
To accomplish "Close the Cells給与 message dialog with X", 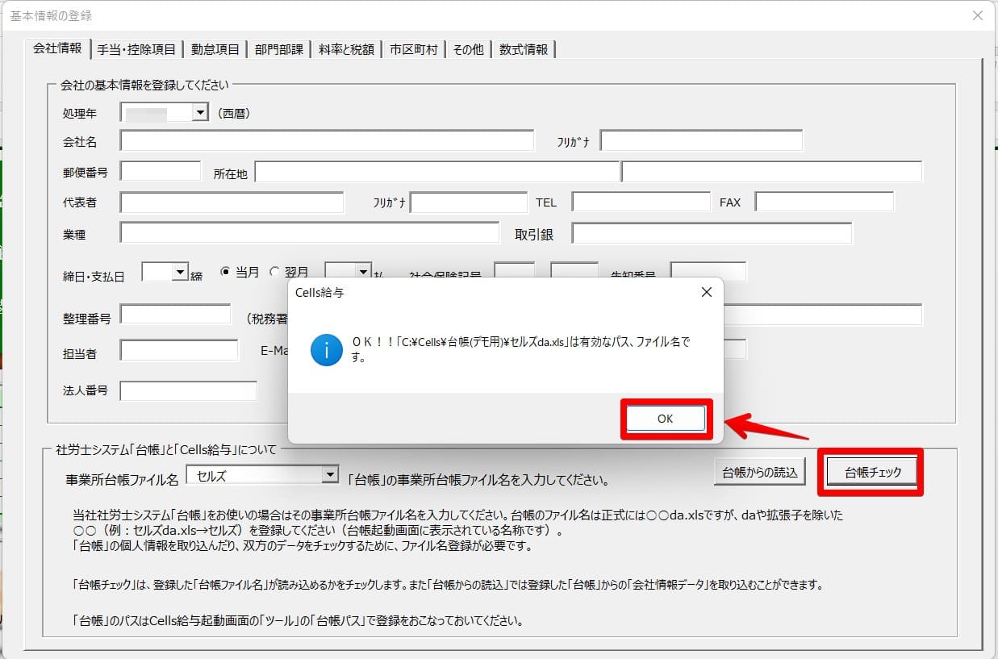I will click(706, 293).
